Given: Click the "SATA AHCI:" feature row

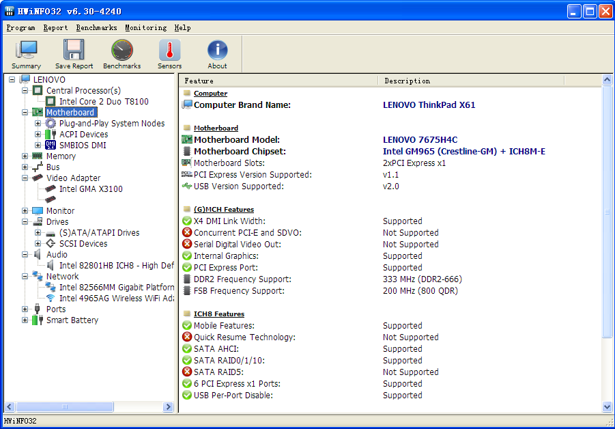Looking at the screenshot, I should pos(216,349).
